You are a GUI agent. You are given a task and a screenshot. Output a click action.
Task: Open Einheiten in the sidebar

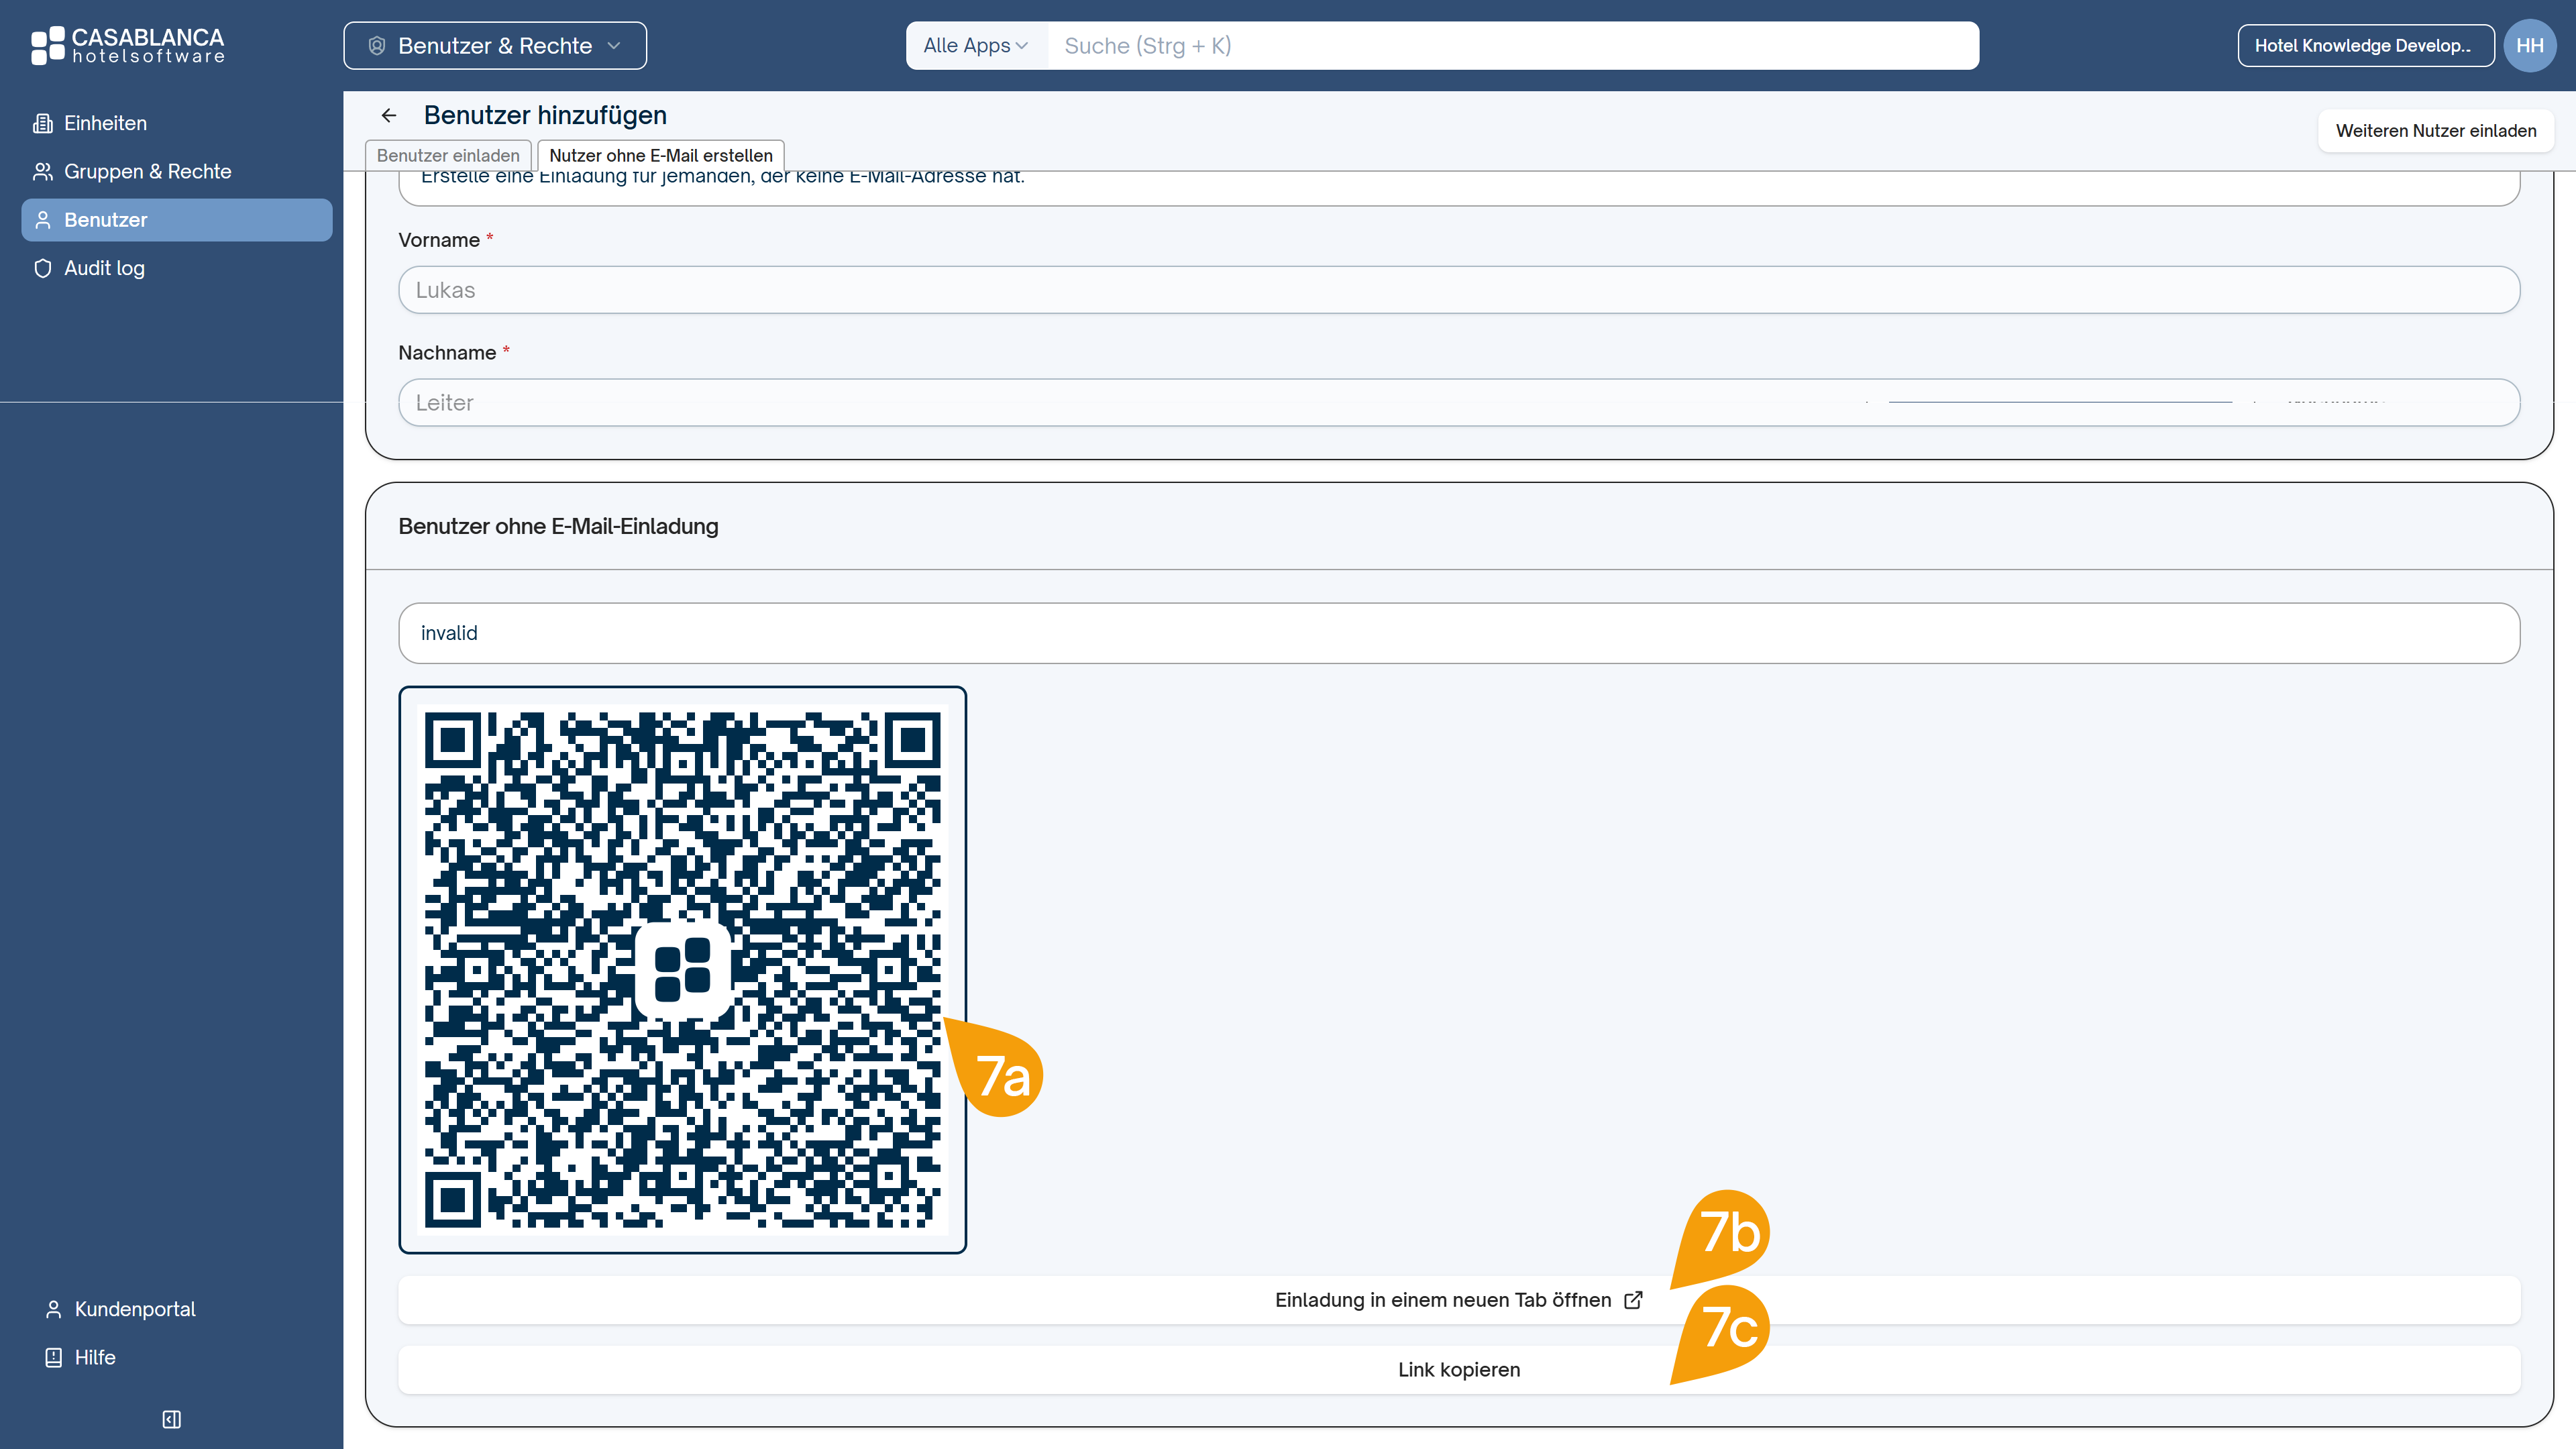tap(177, 123)
